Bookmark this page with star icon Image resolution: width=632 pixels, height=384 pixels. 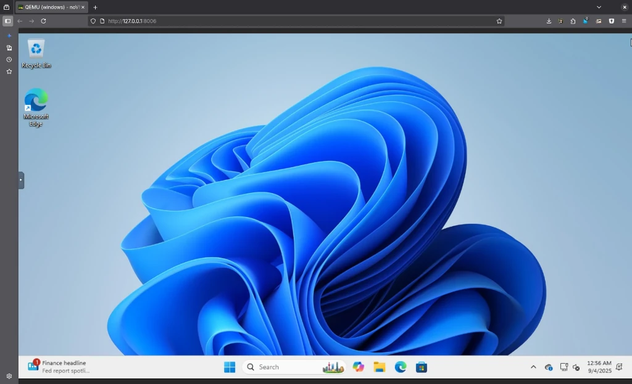pos(499,21)
